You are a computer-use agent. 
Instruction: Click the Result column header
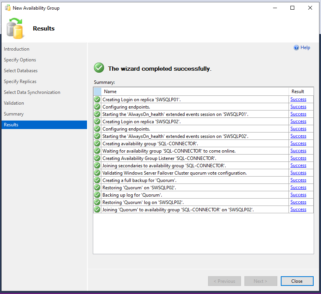click(x=301, y=92)
